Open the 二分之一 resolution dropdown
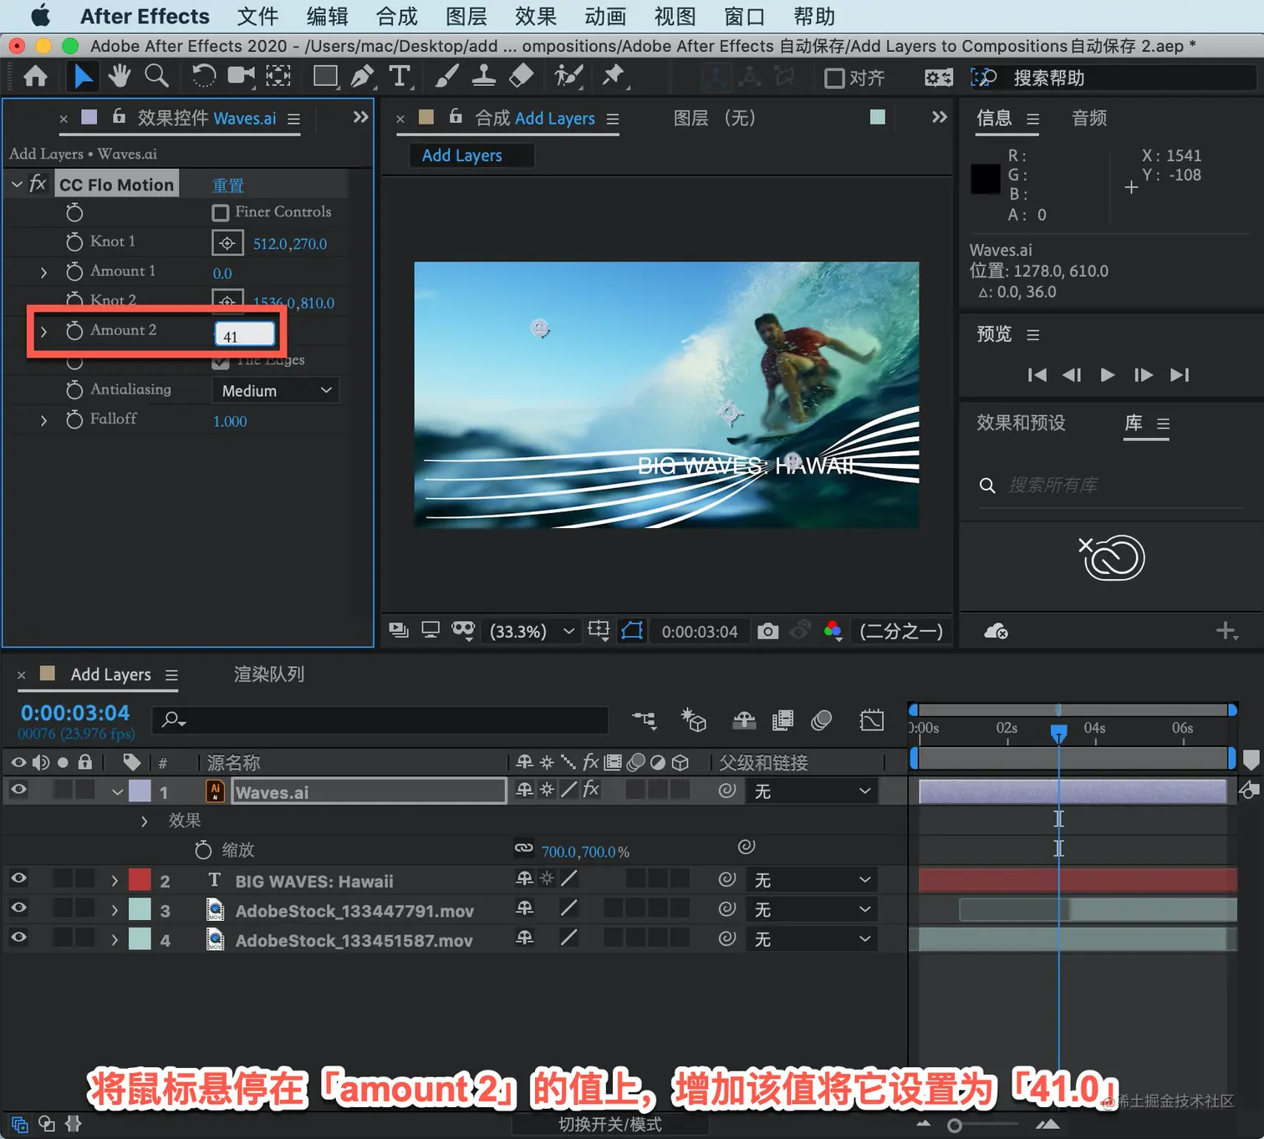The height and width of the screenshot is (1139, 1264). pos(901,631)
